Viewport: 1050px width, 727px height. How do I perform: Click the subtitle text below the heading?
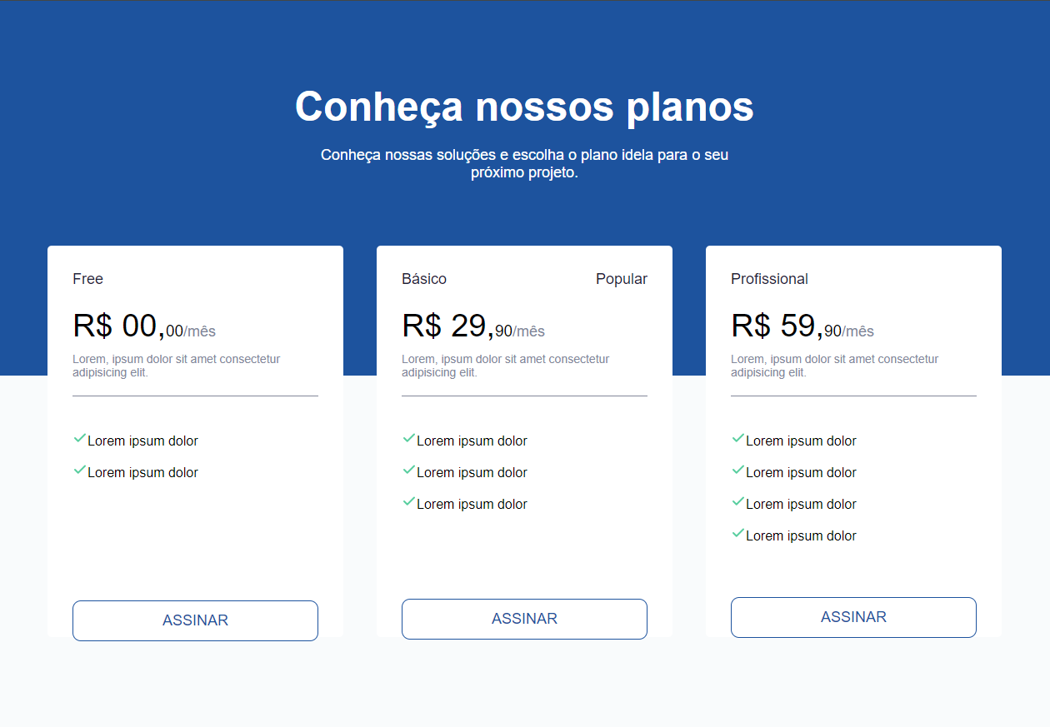524,163
